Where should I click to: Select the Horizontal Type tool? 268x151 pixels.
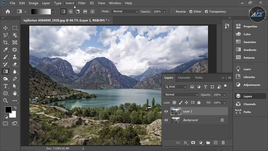(5, 86)
